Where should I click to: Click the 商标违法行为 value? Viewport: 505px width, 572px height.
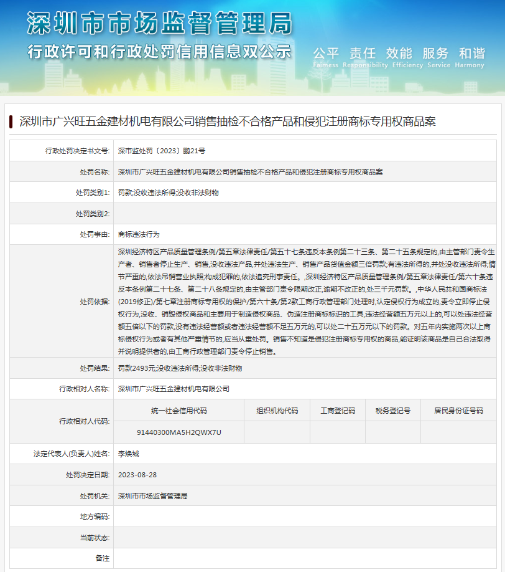click(x=139, y=234)
